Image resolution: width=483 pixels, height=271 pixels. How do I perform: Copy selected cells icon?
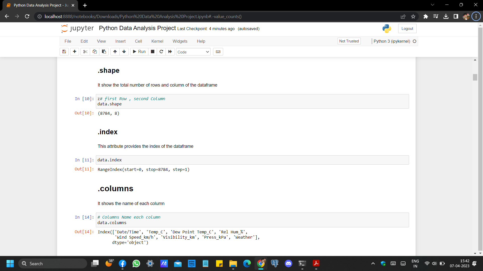pyautogui.click(x=95, y=52)
